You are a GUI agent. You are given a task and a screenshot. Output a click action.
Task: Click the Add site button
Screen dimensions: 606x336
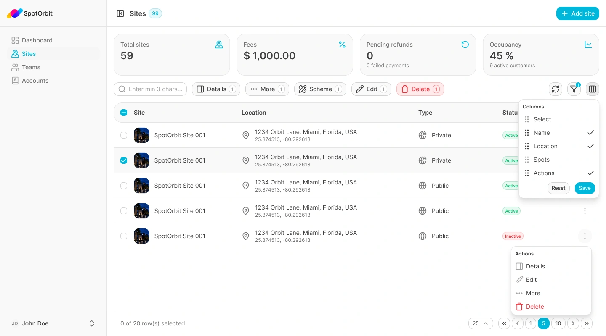[x=578, y=13]
